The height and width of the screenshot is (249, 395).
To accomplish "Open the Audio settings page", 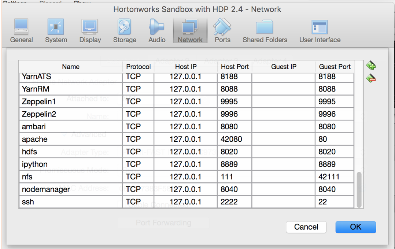I will [x=157, y=30].
